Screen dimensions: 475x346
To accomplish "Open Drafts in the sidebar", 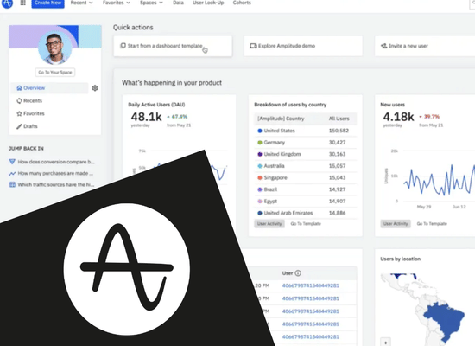I will tap(30, 126).
